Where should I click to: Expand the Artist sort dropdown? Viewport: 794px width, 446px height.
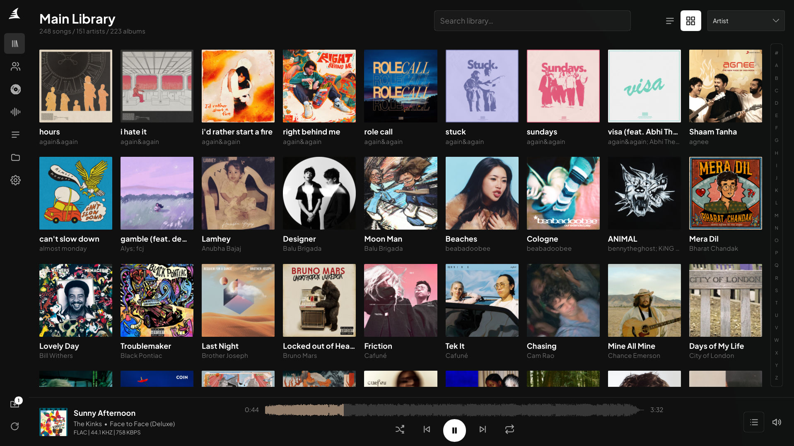click(x=746, y=21)
